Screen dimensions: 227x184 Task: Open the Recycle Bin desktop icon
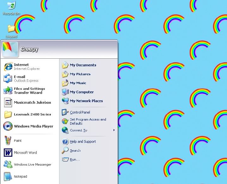click(x=11, y=6)
